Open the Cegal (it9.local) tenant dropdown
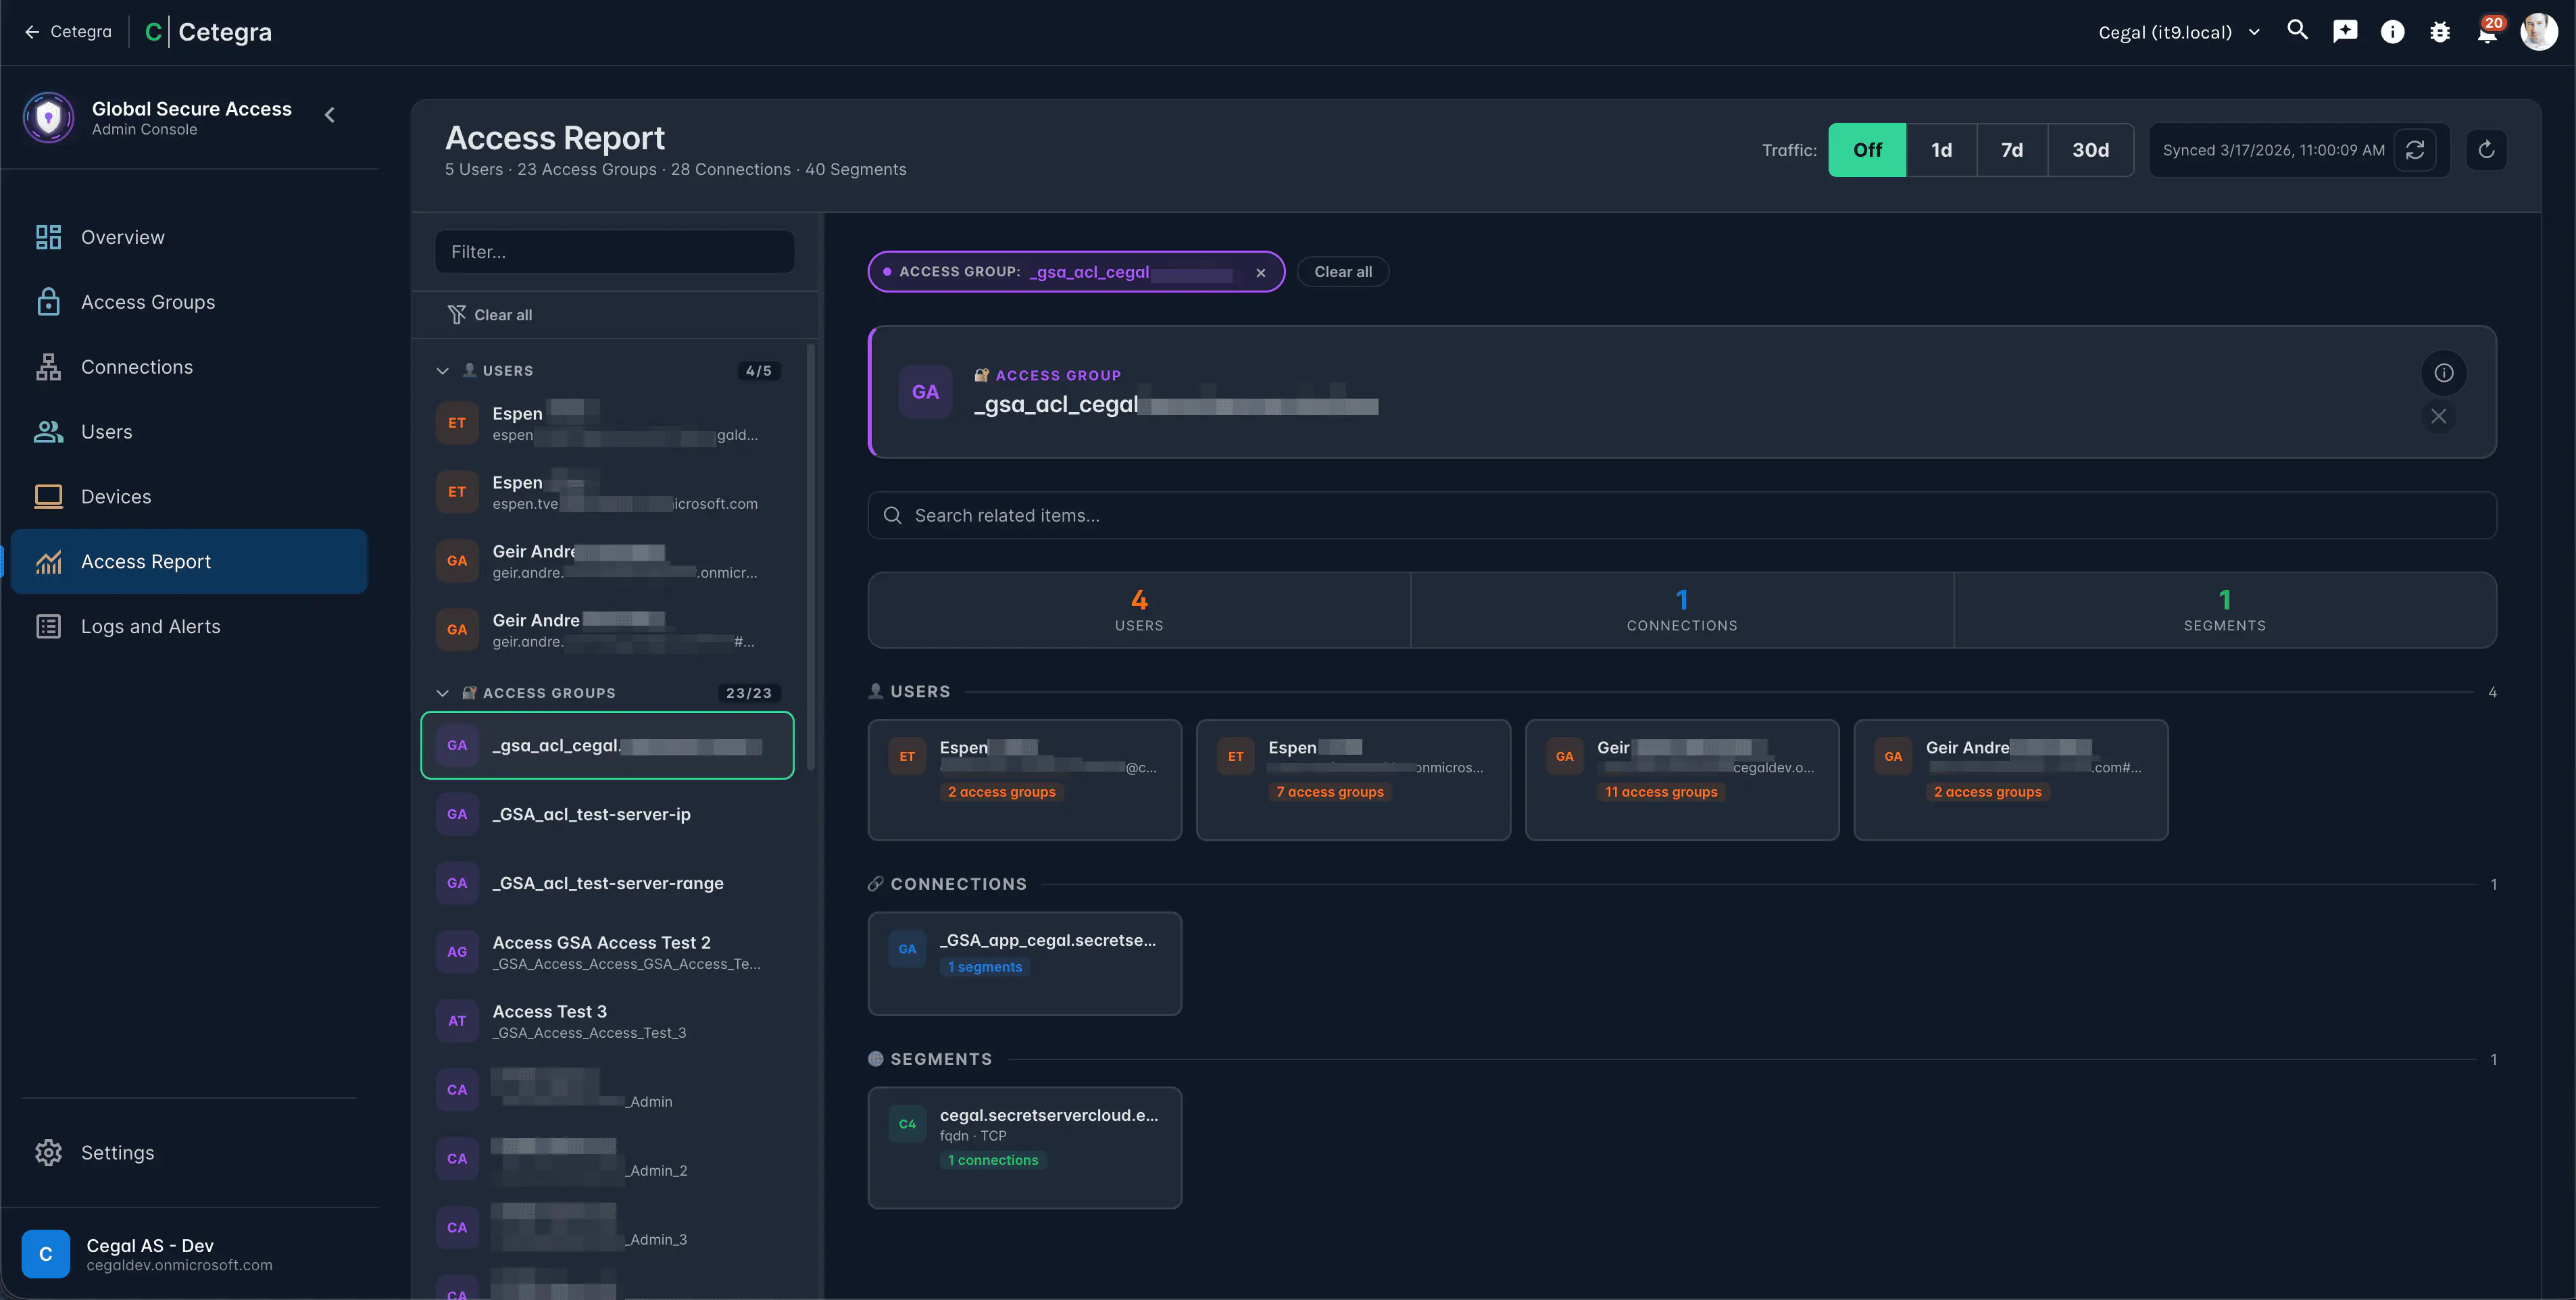The height and width of the screenshot is (1300, 2576). coord(2179,32)
